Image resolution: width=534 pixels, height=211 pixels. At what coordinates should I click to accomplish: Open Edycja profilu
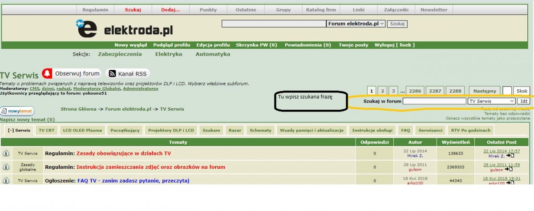click(213, 45)
